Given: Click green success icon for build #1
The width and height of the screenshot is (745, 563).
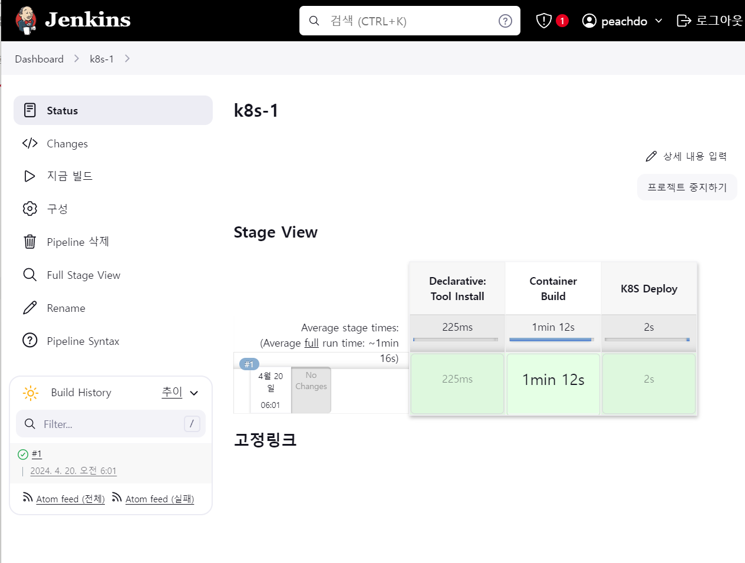Looking at the screenshot, I should (23, 455).
